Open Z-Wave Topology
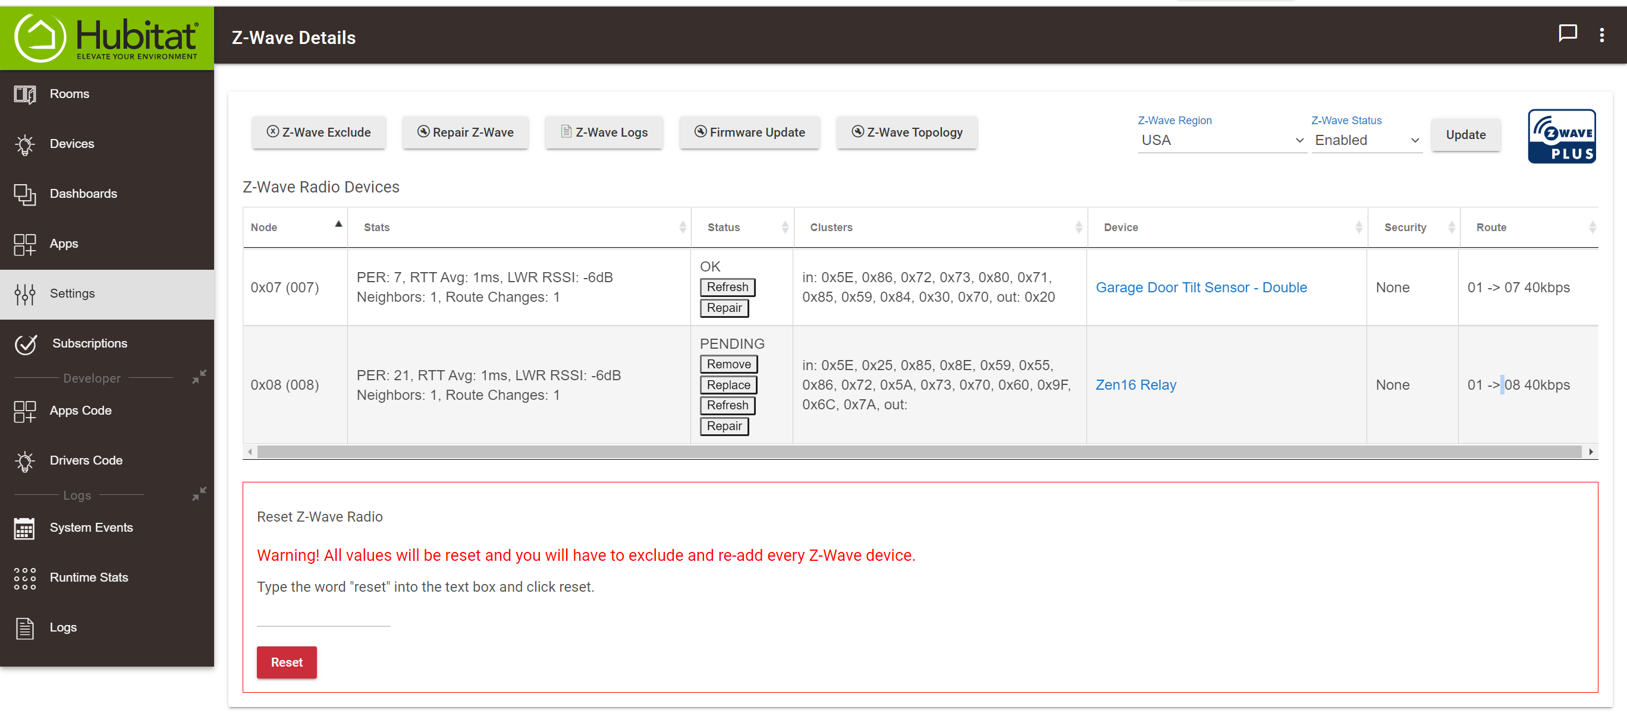Image resolution: width=1627 pixels, height=726 pixels. click(906, 132)
